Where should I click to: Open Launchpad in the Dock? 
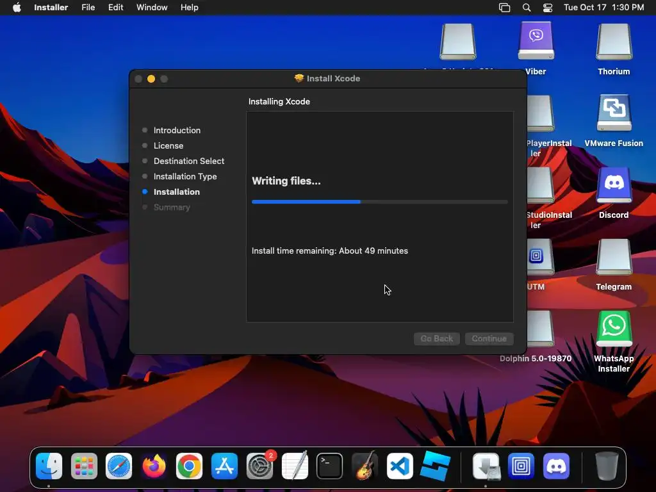pyautogui.click(x=84, y=466)
